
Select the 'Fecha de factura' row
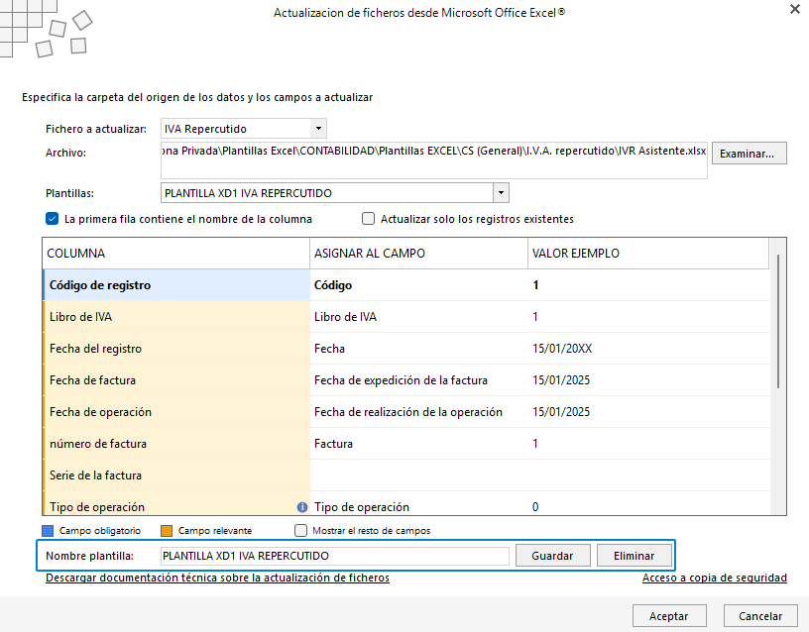tap(406, 380)
